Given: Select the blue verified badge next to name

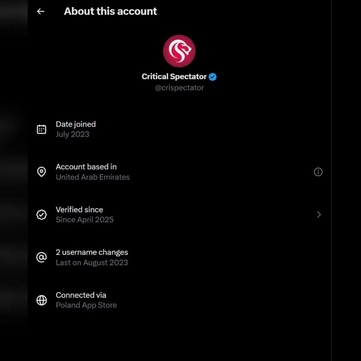Looking at the screenshot, I should pyautogui.click(x=212, y=77).
